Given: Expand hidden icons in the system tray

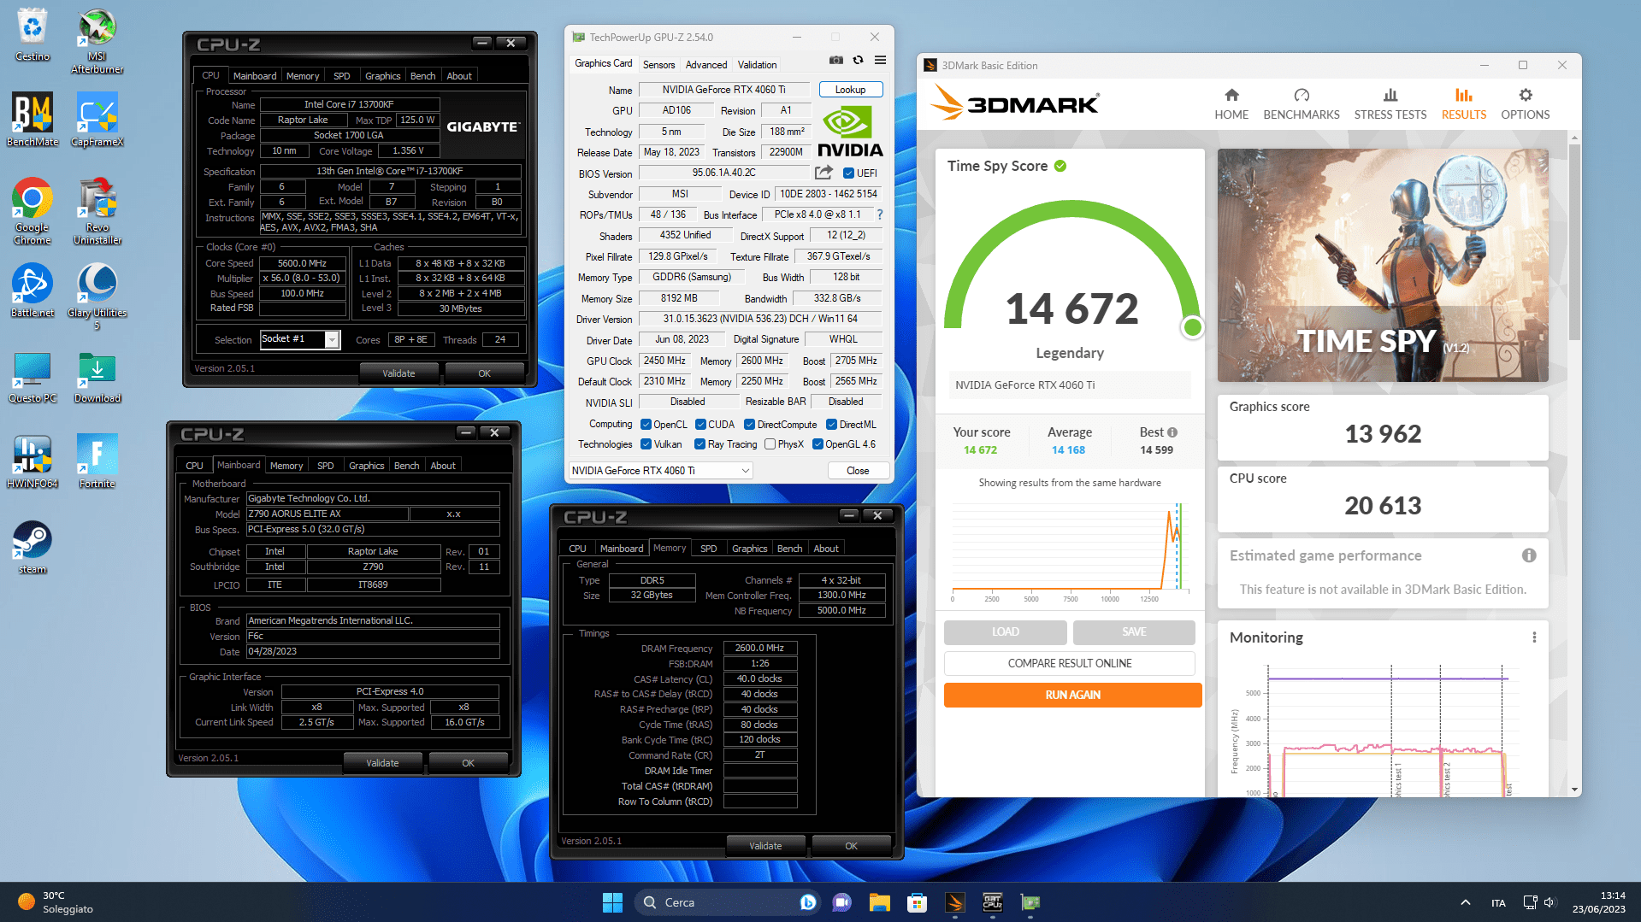Looking at the screenshot, I should [1464, 901].
